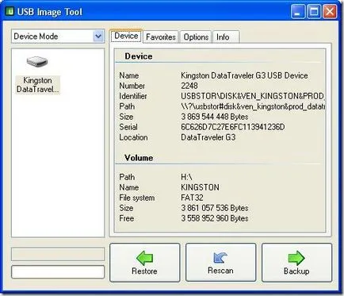
Task: Click the Restore button
Action: tap(145, 263)
